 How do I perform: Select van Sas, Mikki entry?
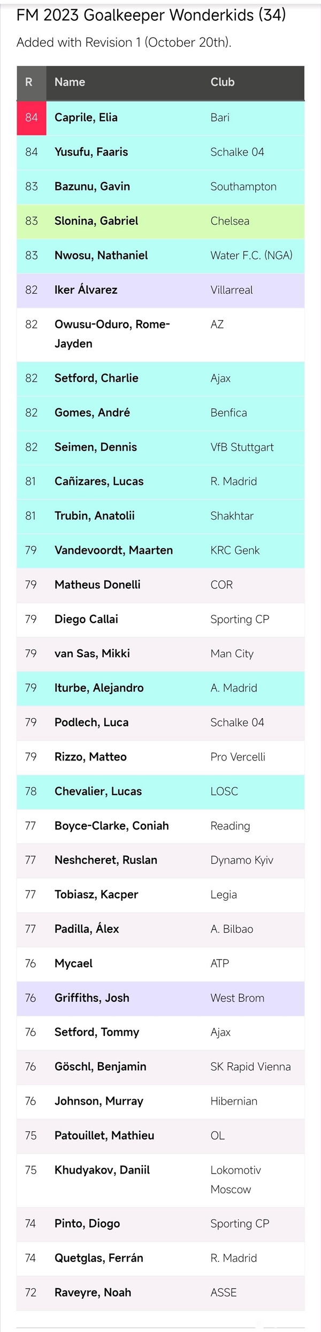pos(92,653)
